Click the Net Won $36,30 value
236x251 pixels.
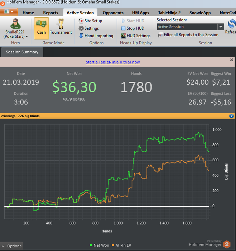click(74, 87)
